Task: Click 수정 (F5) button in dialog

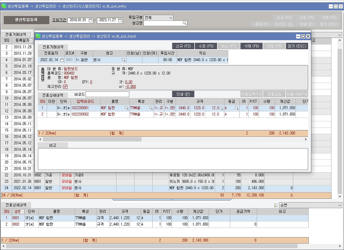Action: 206,46
